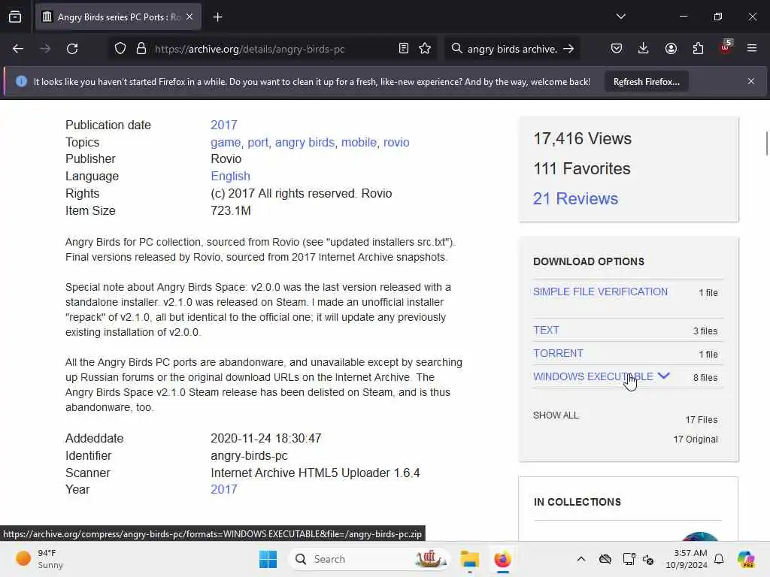This screenshot has width=770, height=577.
Task: Reload the current page
Action: pos(72,49)
